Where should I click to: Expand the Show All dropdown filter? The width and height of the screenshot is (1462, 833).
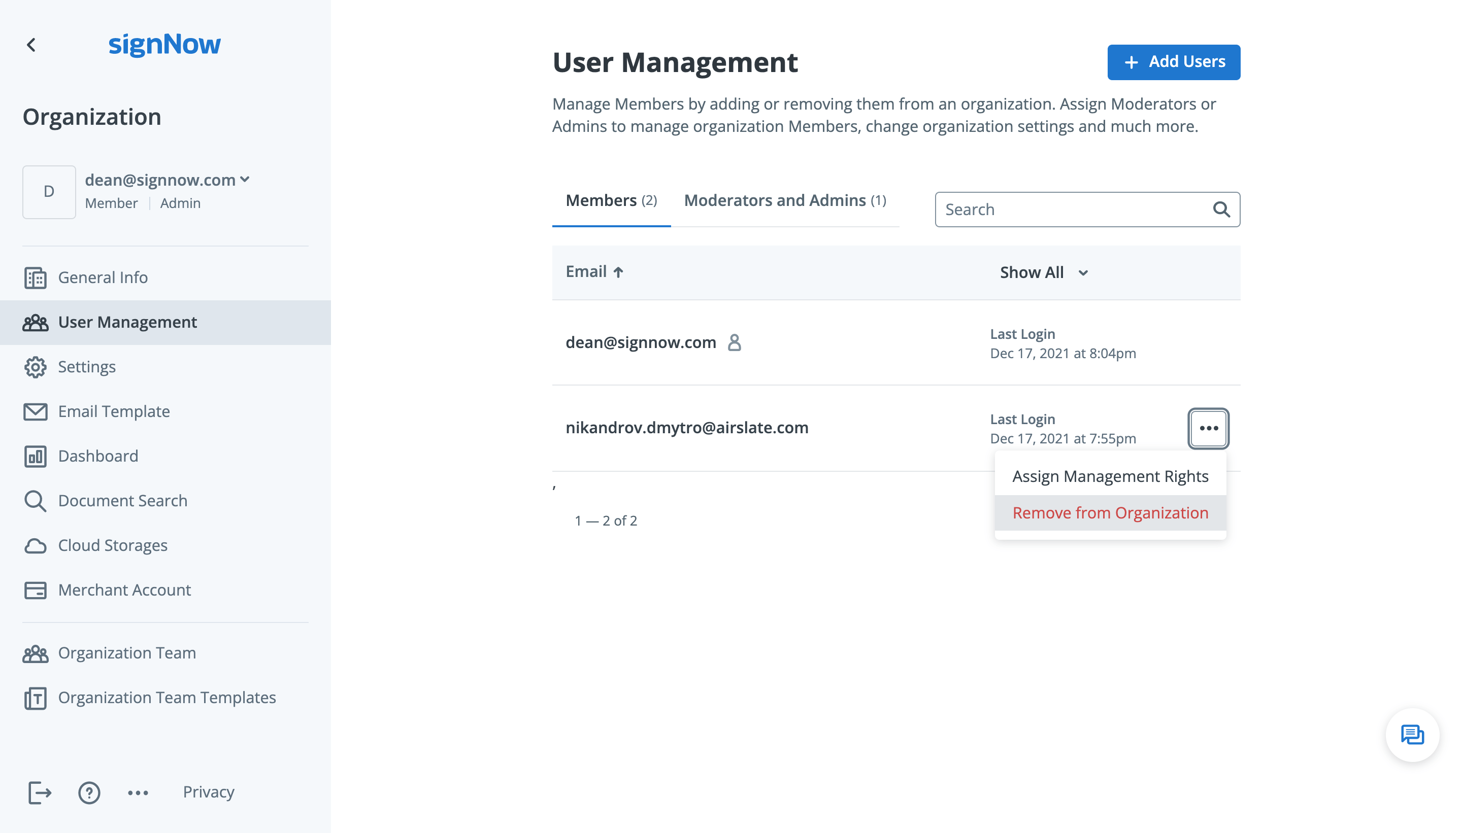pos(1044,272)
